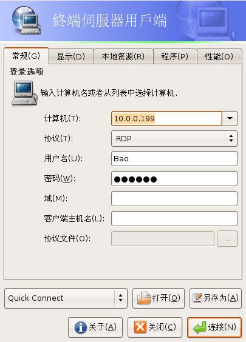This screenshot has width=246, height=342.
Task: Click the blue info icon for About
Action: pos(81,327)
